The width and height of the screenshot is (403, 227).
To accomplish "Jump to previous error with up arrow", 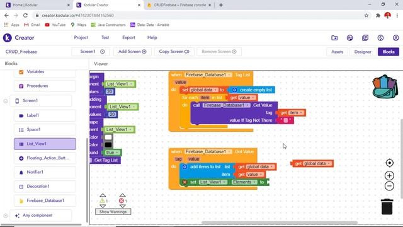I will click(x=122, y=195).
